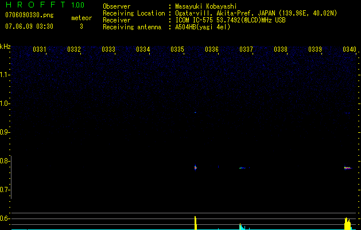Image resolution: width=361 pixels, height=230 pixels.
Task: Click the meteor echo trace near 0340
Action: pyautogui.click(x=348, y=168)
